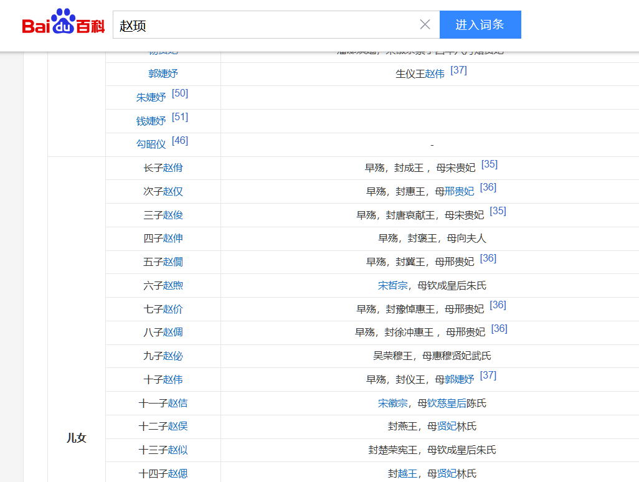Open the 赵伟 link for 十子
The width and height of the screenshot is (639, 482).
click(173, 379)
